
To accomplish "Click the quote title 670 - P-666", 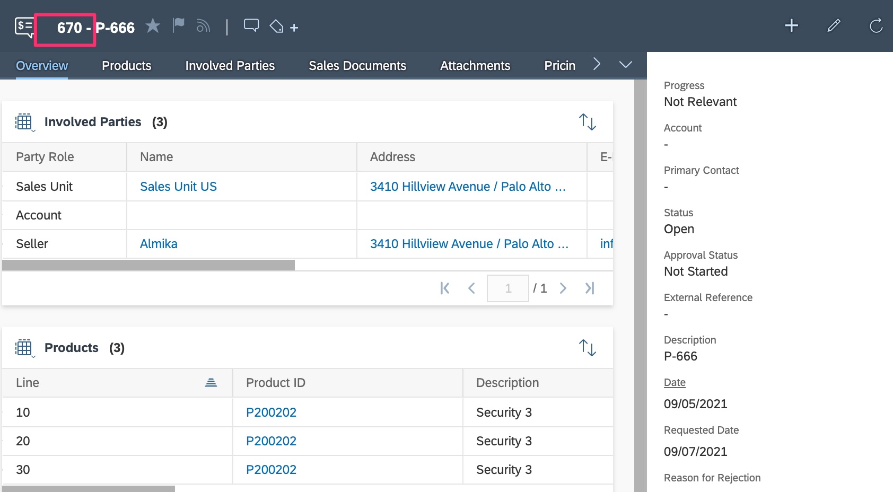I will click(x=96, y=28).
